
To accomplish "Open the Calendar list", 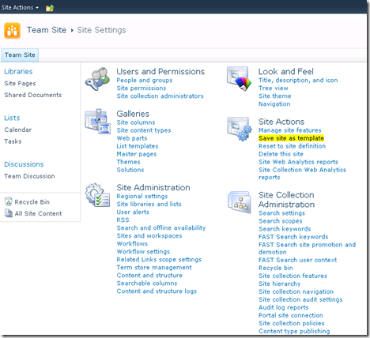I will pos(18,130).
